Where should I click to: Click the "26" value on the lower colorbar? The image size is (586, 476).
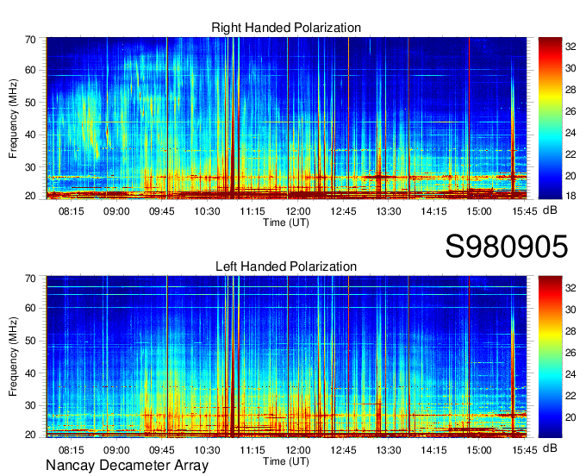click(570, 353)
